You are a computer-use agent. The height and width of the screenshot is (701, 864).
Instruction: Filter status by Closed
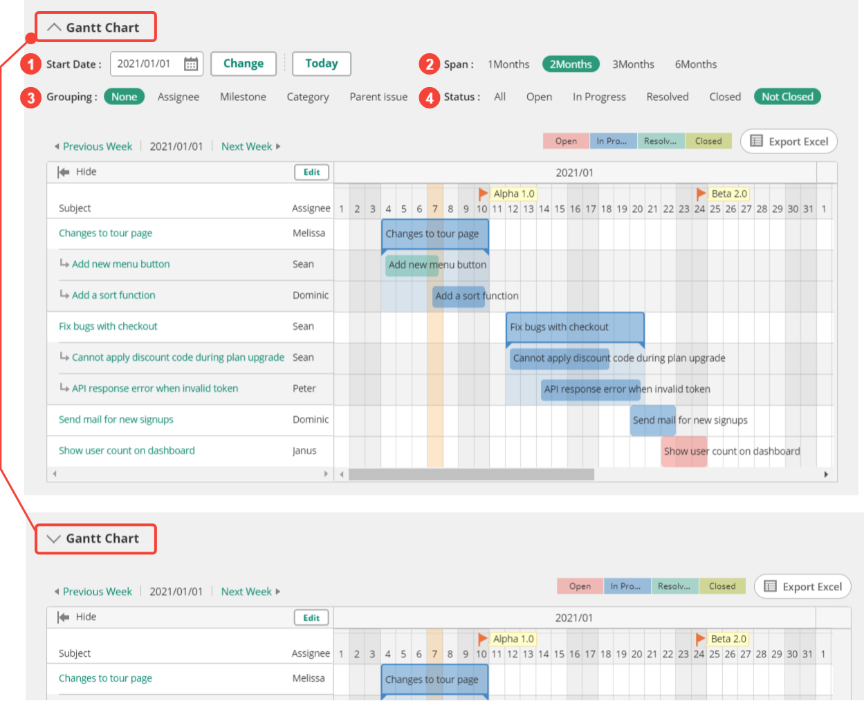[x=725, y=97]
